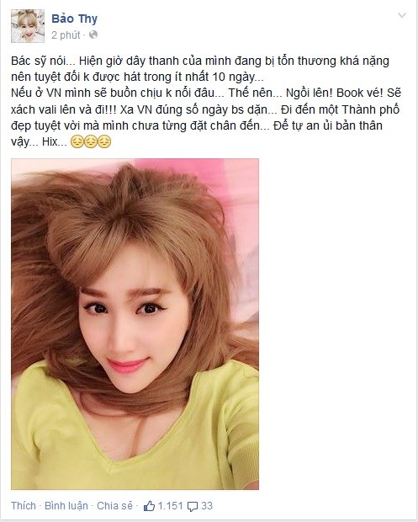The width and height of the screenshot is (418, 522).
Task: Click the middle sad emoji in post
Action: click(91, 141)
